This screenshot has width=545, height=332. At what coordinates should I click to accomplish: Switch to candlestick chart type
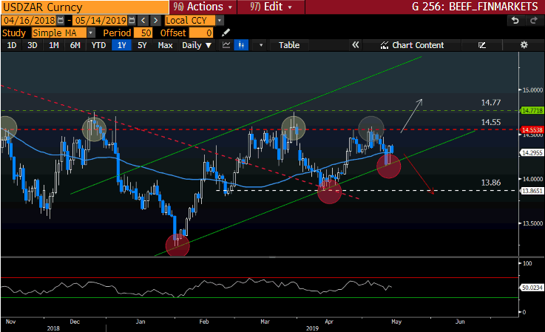coord(240,45)
